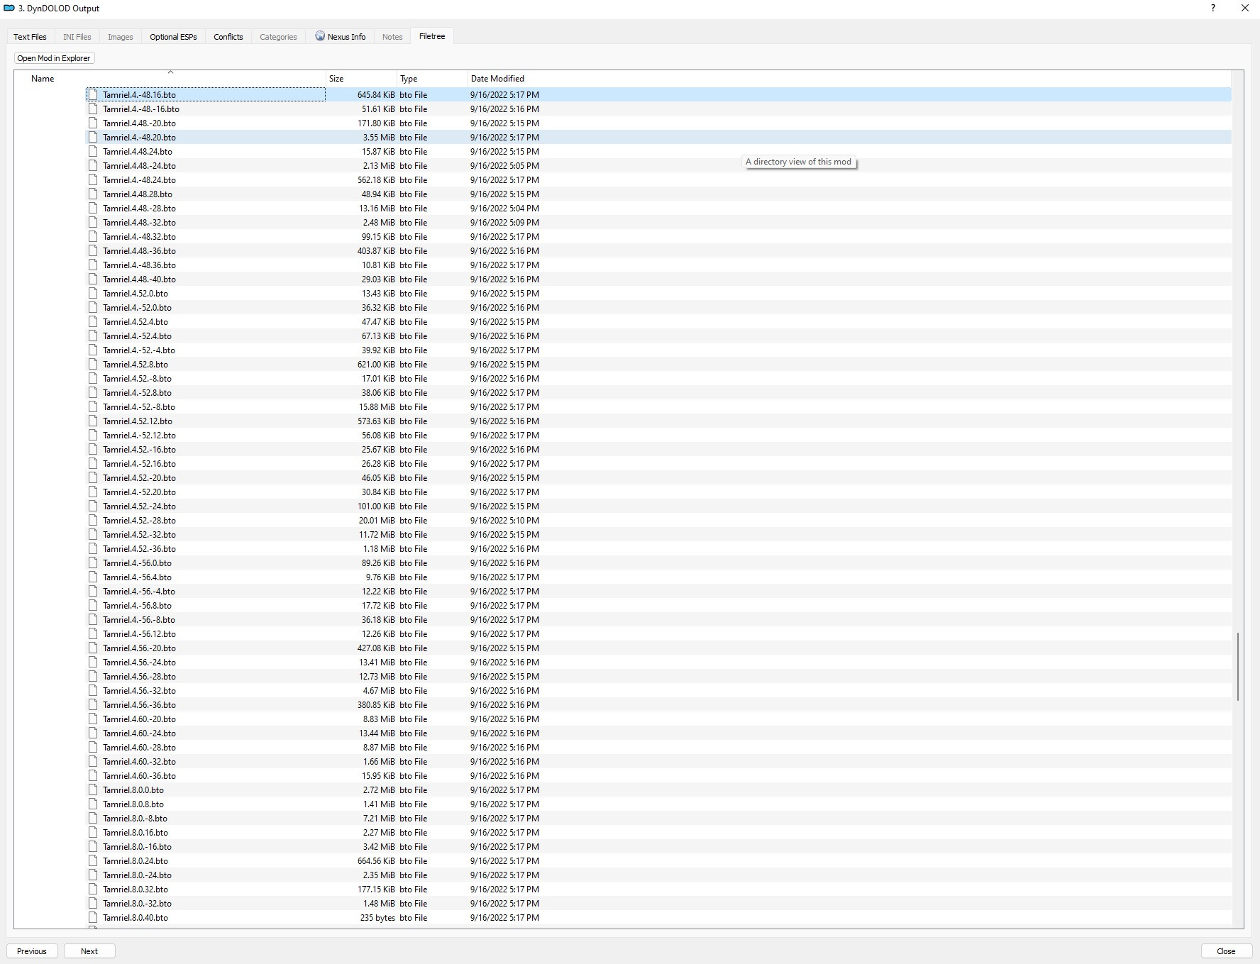1260x964 pixels.
Task: Click file icon of Tamriel.4.-56.12.bto
Action: (x=93, y=633)
